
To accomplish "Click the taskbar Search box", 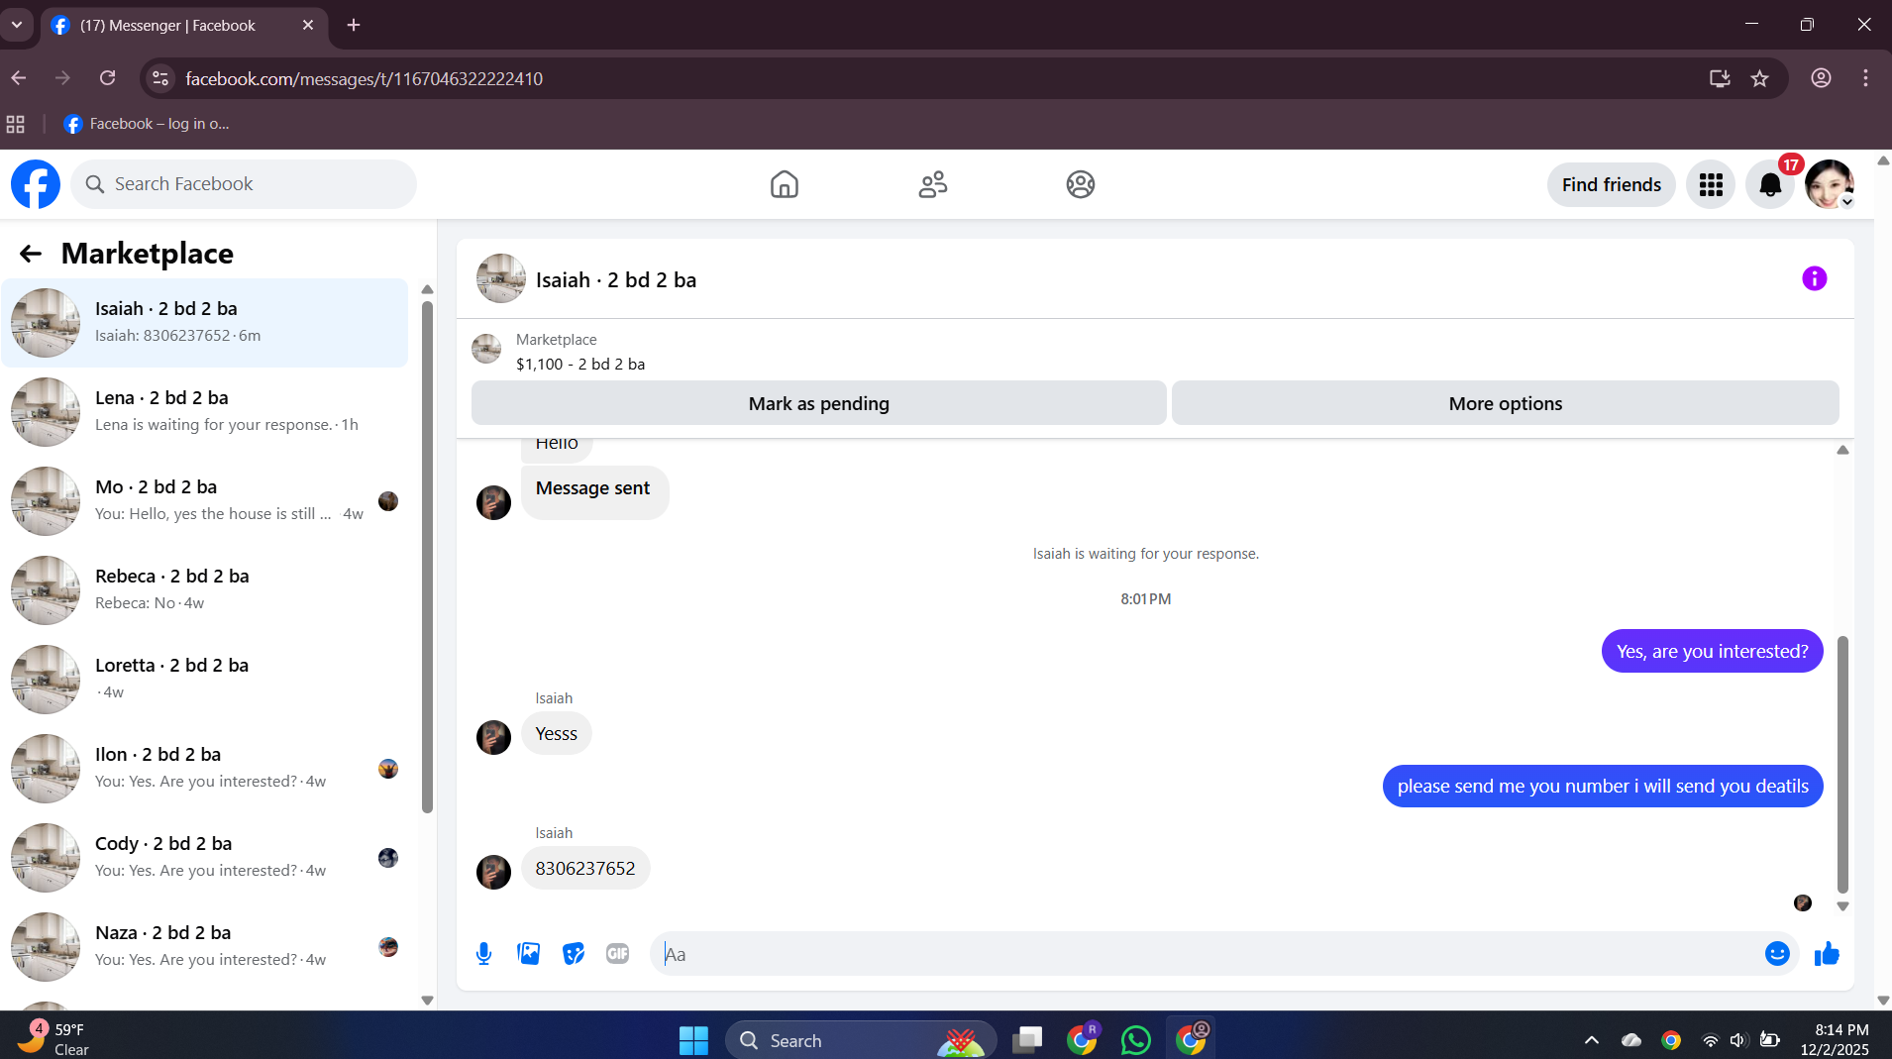I will click(x=860, y=1040).
